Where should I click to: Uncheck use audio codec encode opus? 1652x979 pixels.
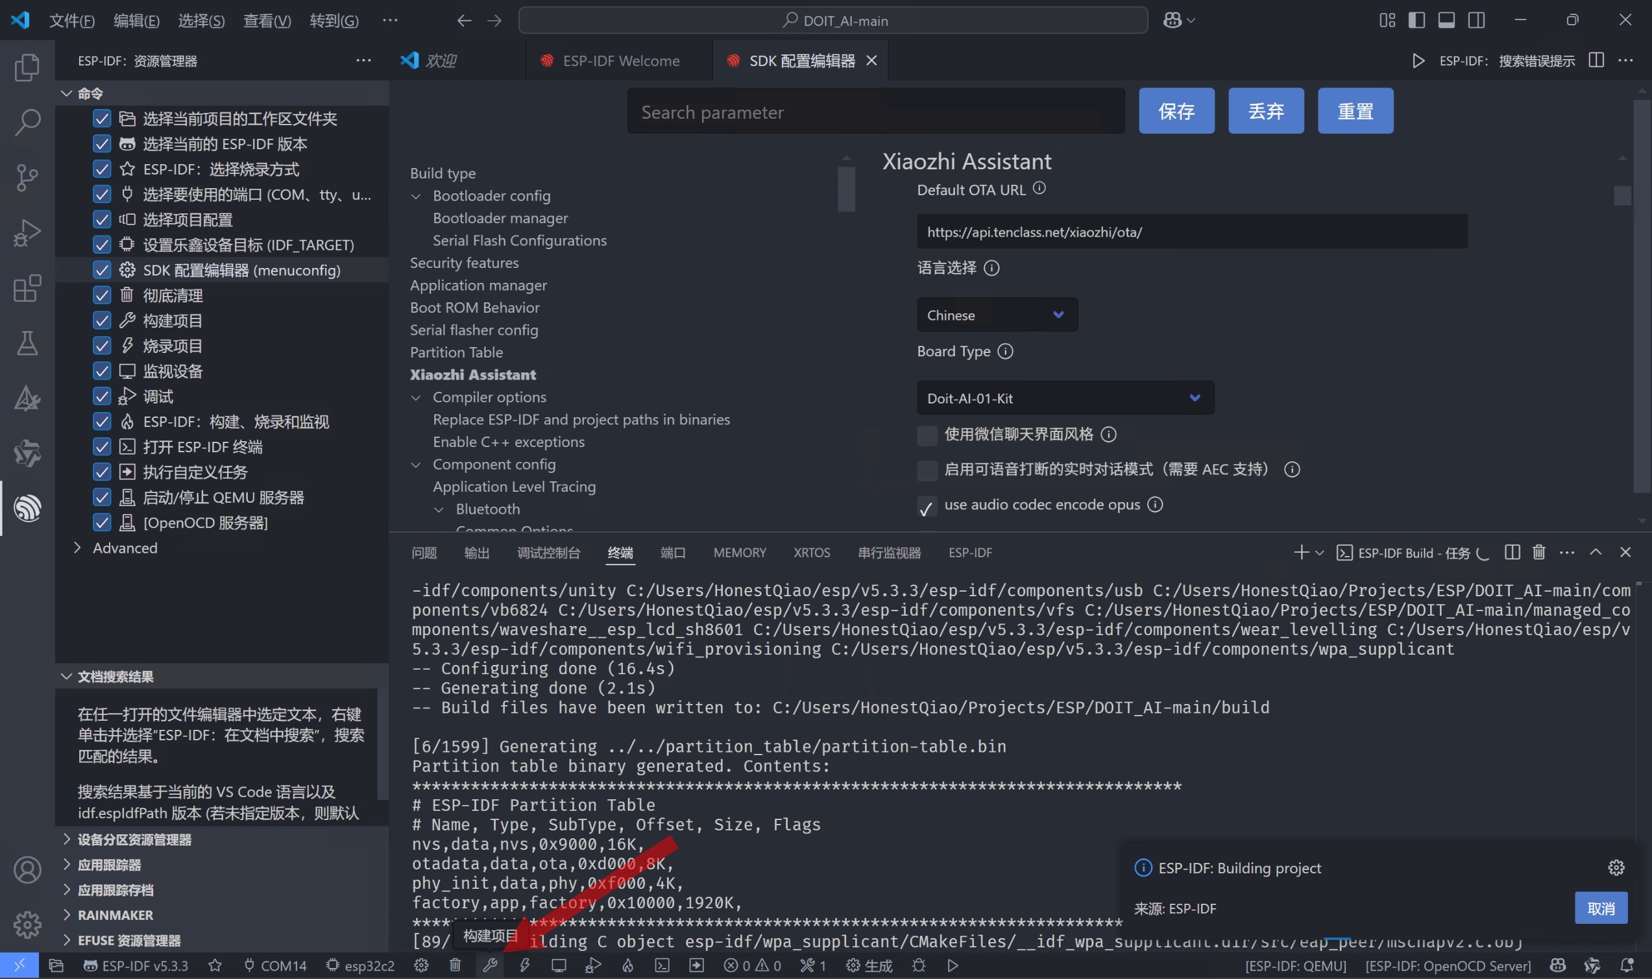click(927, 506)
